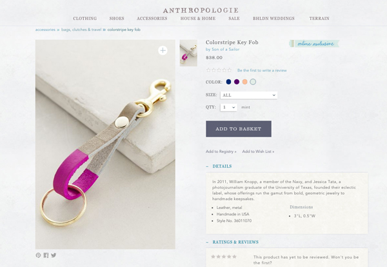Select the navy blue color swatch
This screenshot has height=267, width=387.
tap(228, 82)
